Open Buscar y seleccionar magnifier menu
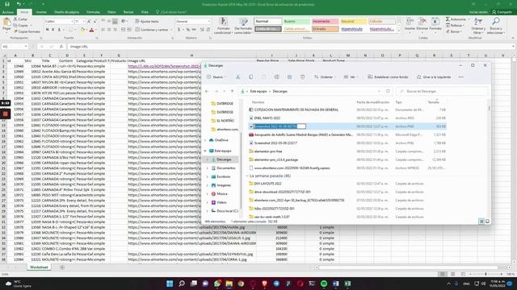The image size is (517, 290). pos(495,26)
